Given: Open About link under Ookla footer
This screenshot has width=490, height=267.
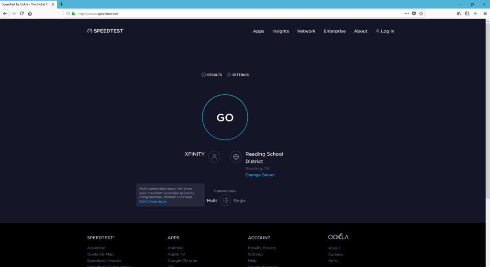Looking at the screenshot, I should click(334, 248).
